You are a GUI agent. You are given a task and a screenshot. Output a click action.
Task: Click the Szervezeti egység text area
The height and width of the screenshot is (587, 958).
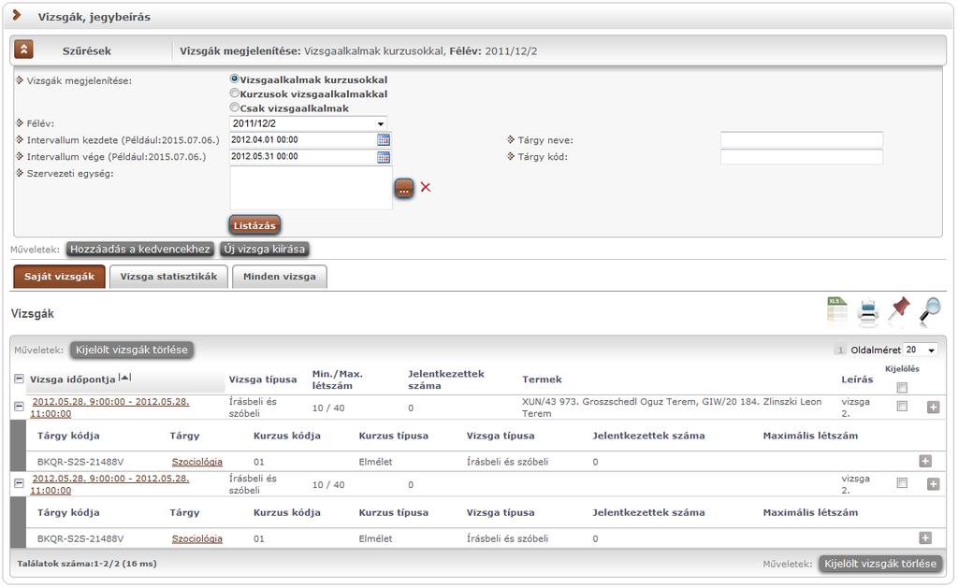pyautogui.click(x=311, y=188)
